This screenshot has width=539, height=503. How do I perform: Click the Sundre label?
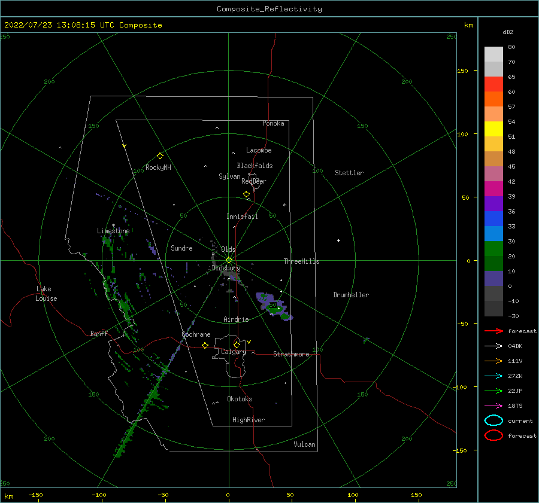181,248
